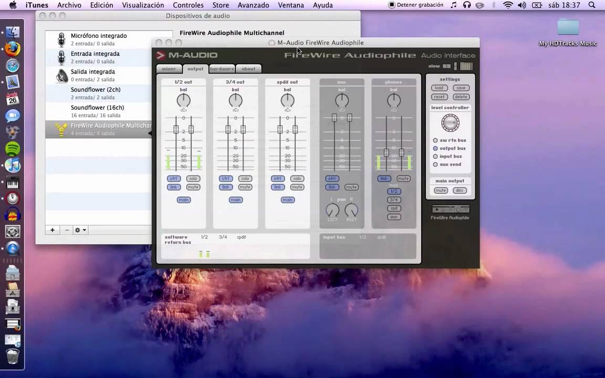Image resolution: width=605 pixels, height=378 pixels.
Task: Click Spotlight magnifier in menu bar
Action: click(592, 5)
